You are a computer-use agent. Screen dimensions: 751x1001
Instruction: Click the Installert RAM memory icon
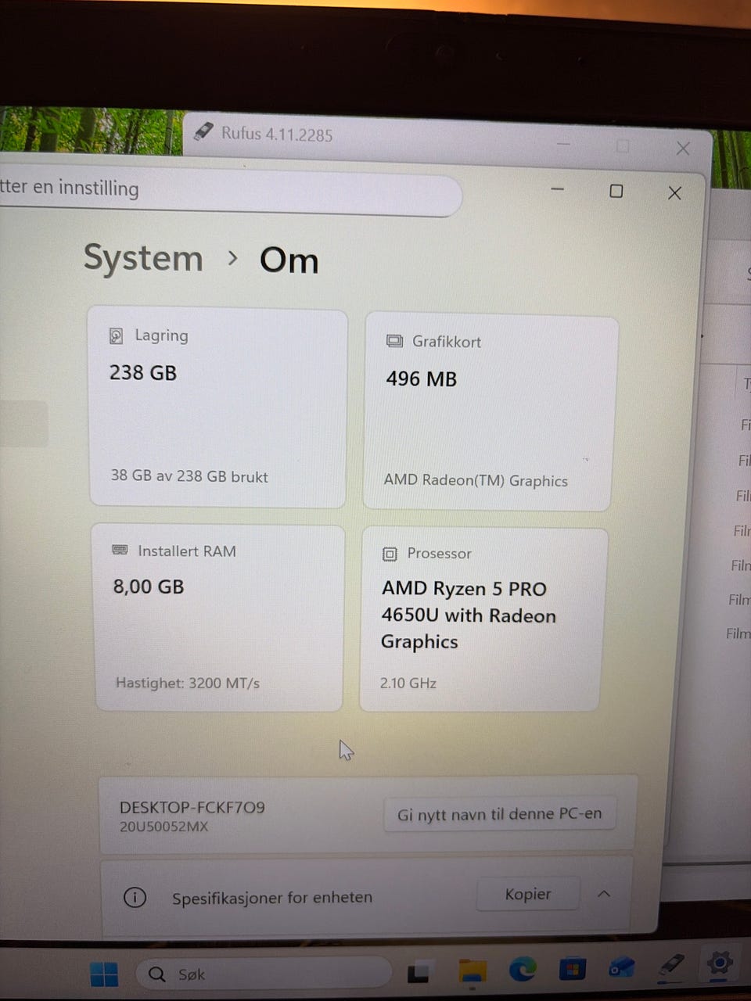coord(120,550)
